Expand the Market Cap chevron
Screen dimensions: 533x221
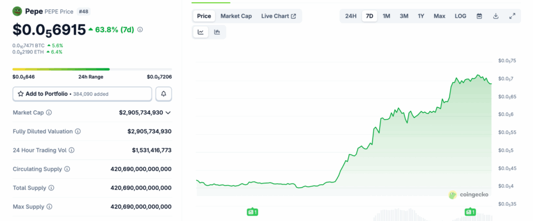168,112
